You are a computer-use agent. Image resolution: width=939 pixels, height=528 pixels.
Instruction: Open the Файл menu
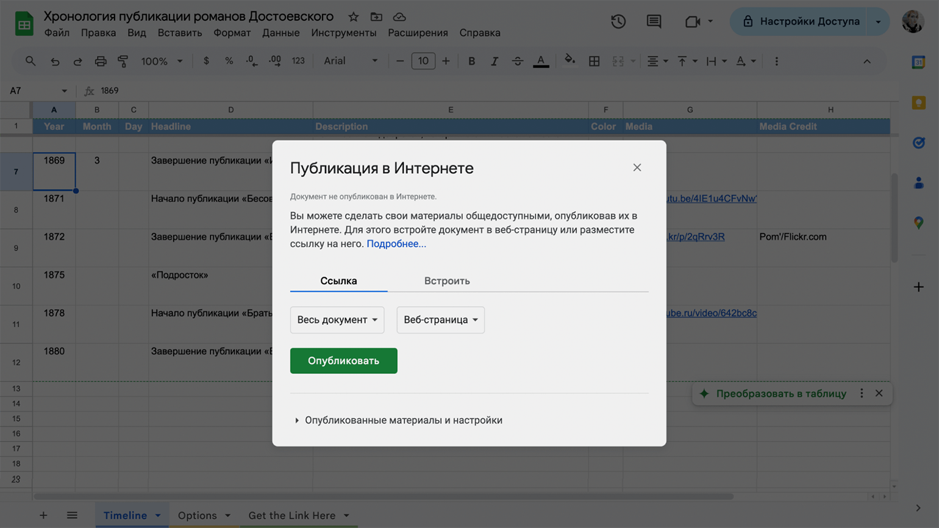(x=57, y=33)
